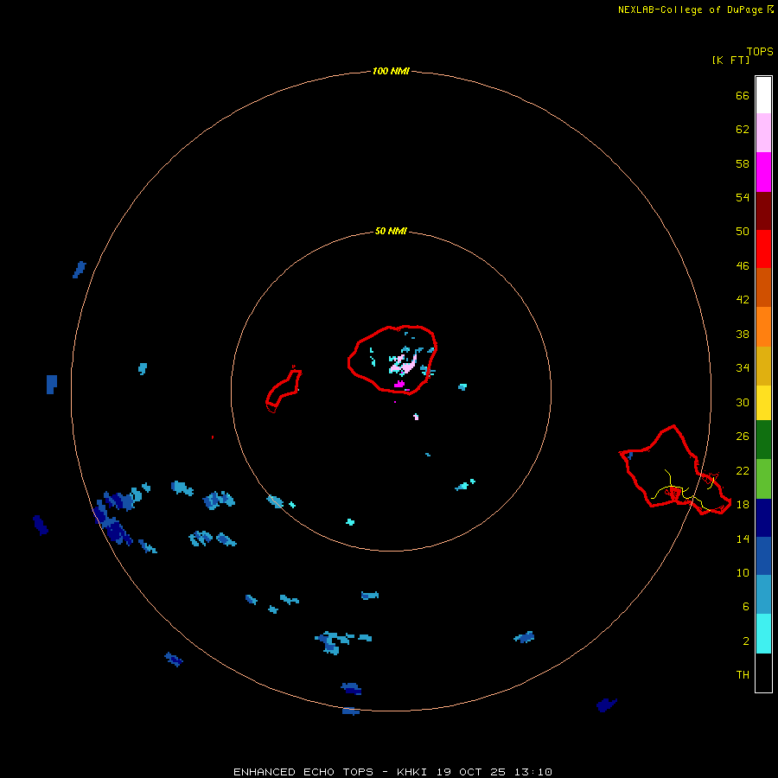Click the white swatch at top of legend

[763, 95]
